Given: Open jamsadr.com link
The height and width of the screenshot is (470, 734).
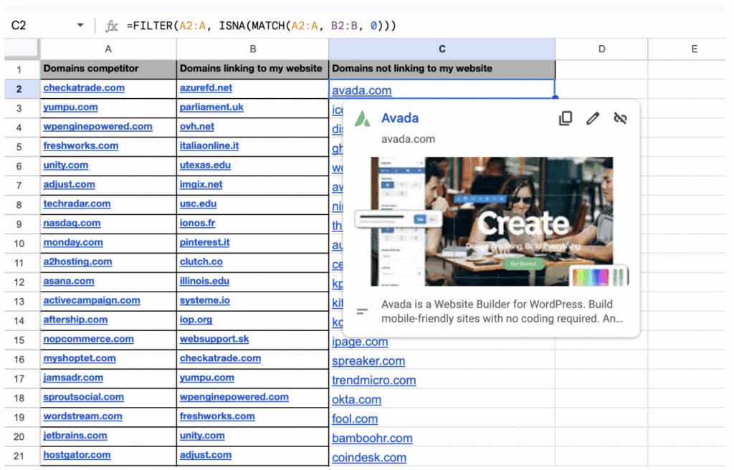Looking at the screenshot, I should 73,378.
